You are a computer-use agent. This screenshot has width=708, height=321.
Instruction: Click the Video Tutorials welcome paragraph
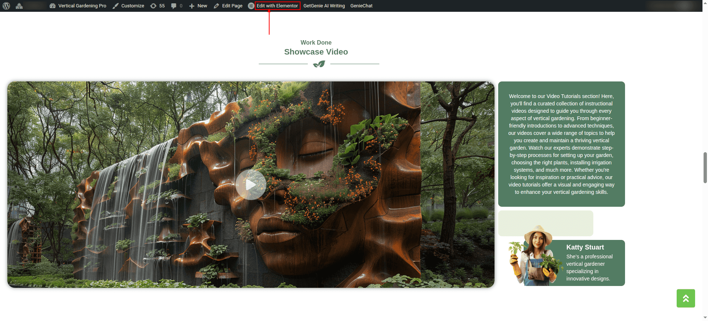[561, 144]
